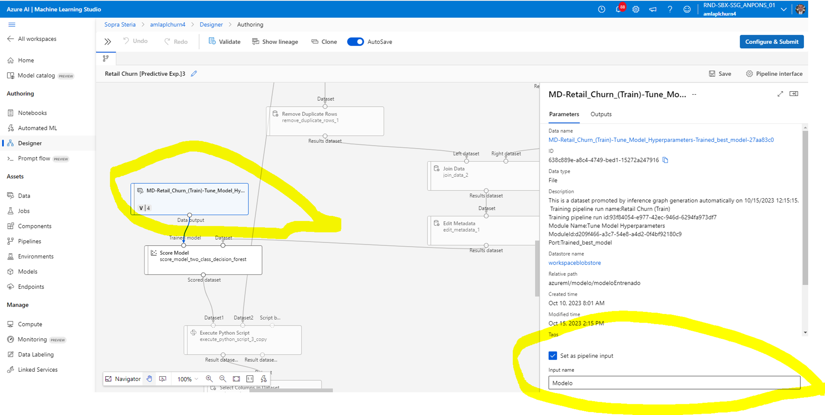Click the Input name Modelo field
Viewport: 825px width, 415px height.
[674, 383]
